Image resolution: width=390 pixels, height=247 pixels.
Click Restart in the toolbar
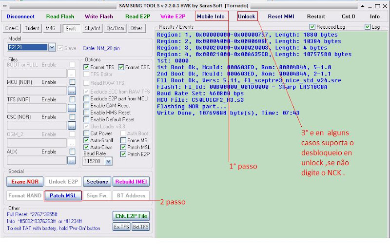316,17
